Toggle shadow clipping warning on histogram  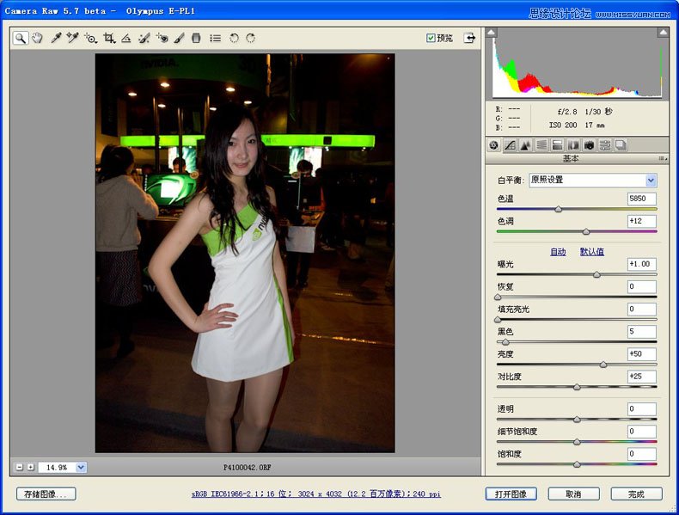pos(492,33)
